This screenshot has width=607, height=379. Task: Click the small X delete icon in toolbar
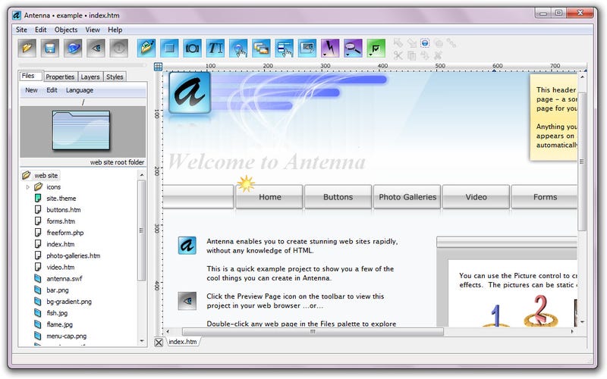point(439,55)
